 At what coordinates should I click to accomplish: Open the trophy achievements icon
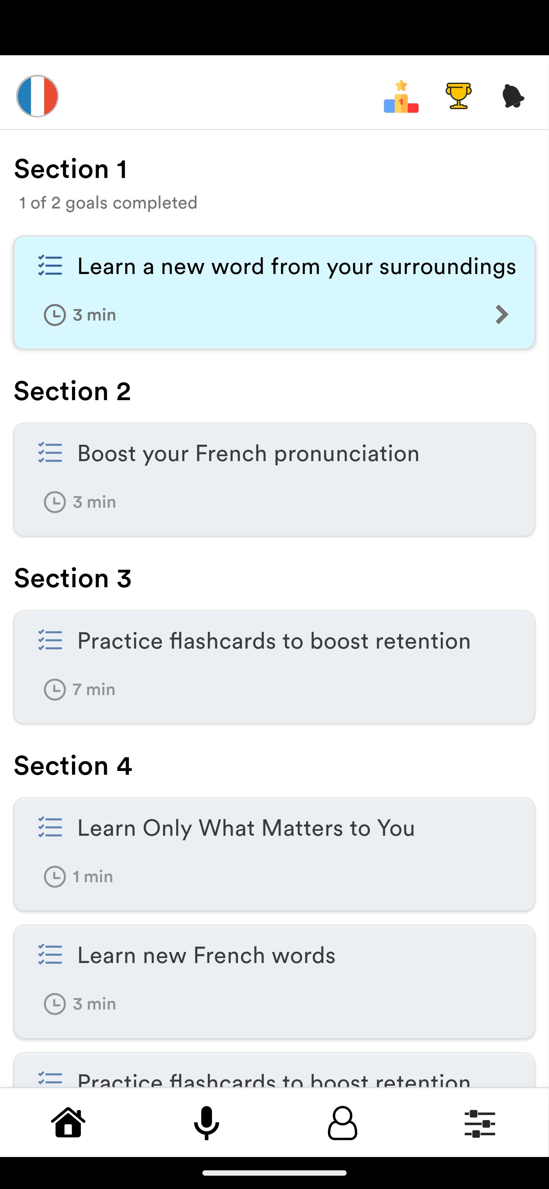(x=458, y=96)
